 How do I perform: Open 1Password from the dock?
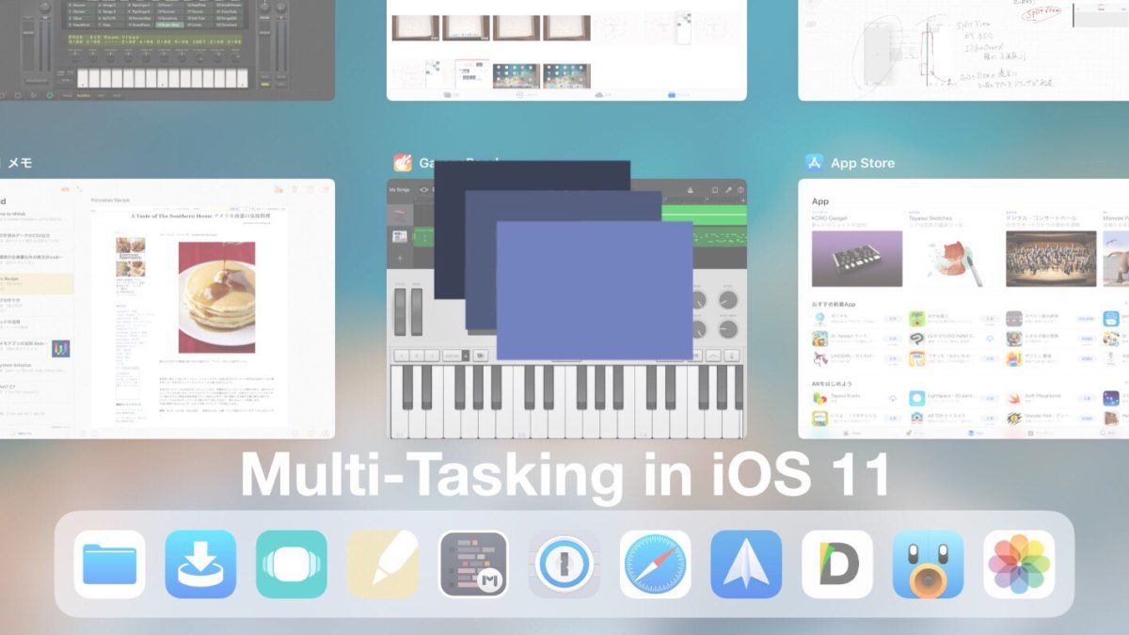564,564
